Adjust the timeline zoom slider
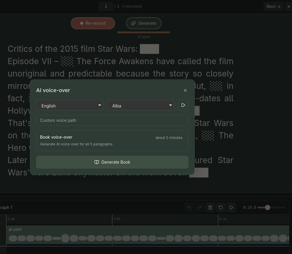This screenshot has width=292, height=254. (271, 207)
